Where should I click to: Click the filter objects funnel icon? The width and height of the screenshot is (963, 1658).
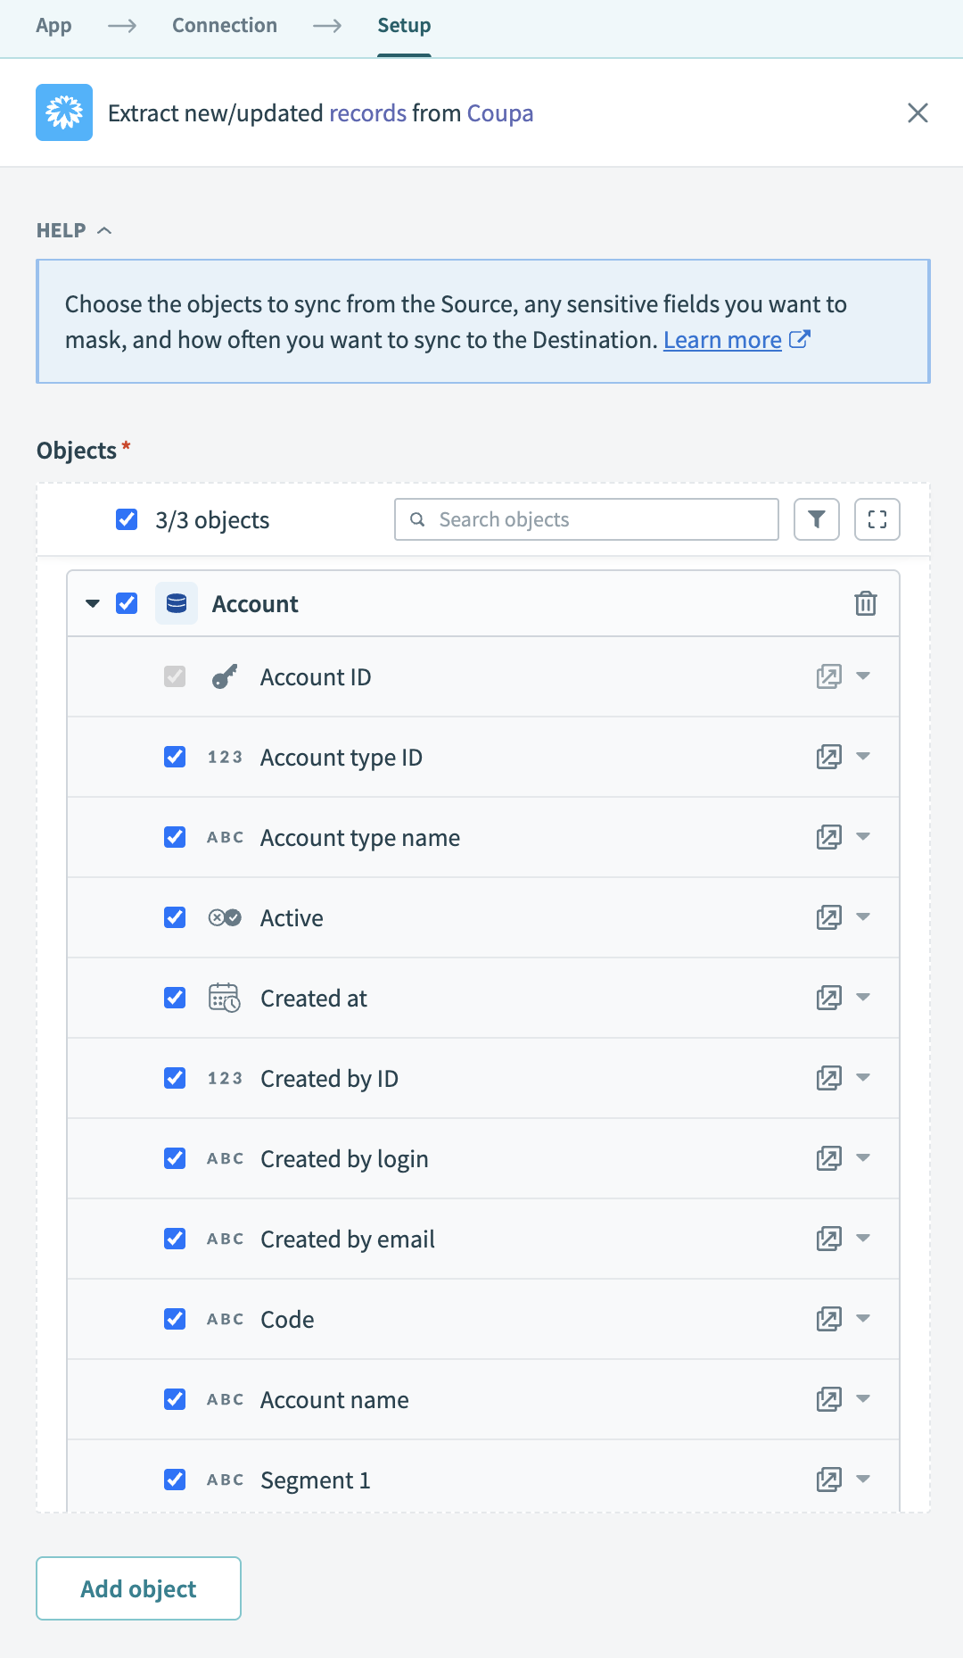click(x=816, y=519)
